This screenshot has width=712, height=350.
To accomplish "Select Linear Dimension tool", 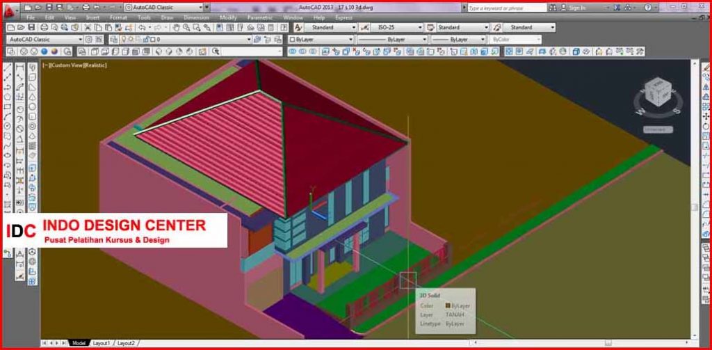I will [x=20, y=67].
